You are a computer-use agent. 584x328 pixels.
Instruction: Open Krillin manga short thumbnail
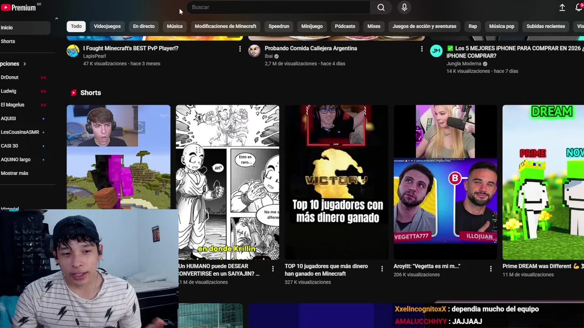coord(228,182)
